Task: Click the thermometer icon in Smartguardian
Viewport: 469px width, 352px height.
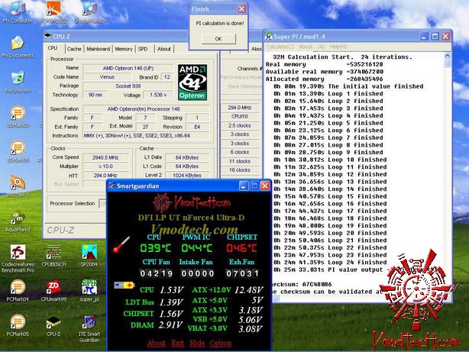Action: coord(121,244)
